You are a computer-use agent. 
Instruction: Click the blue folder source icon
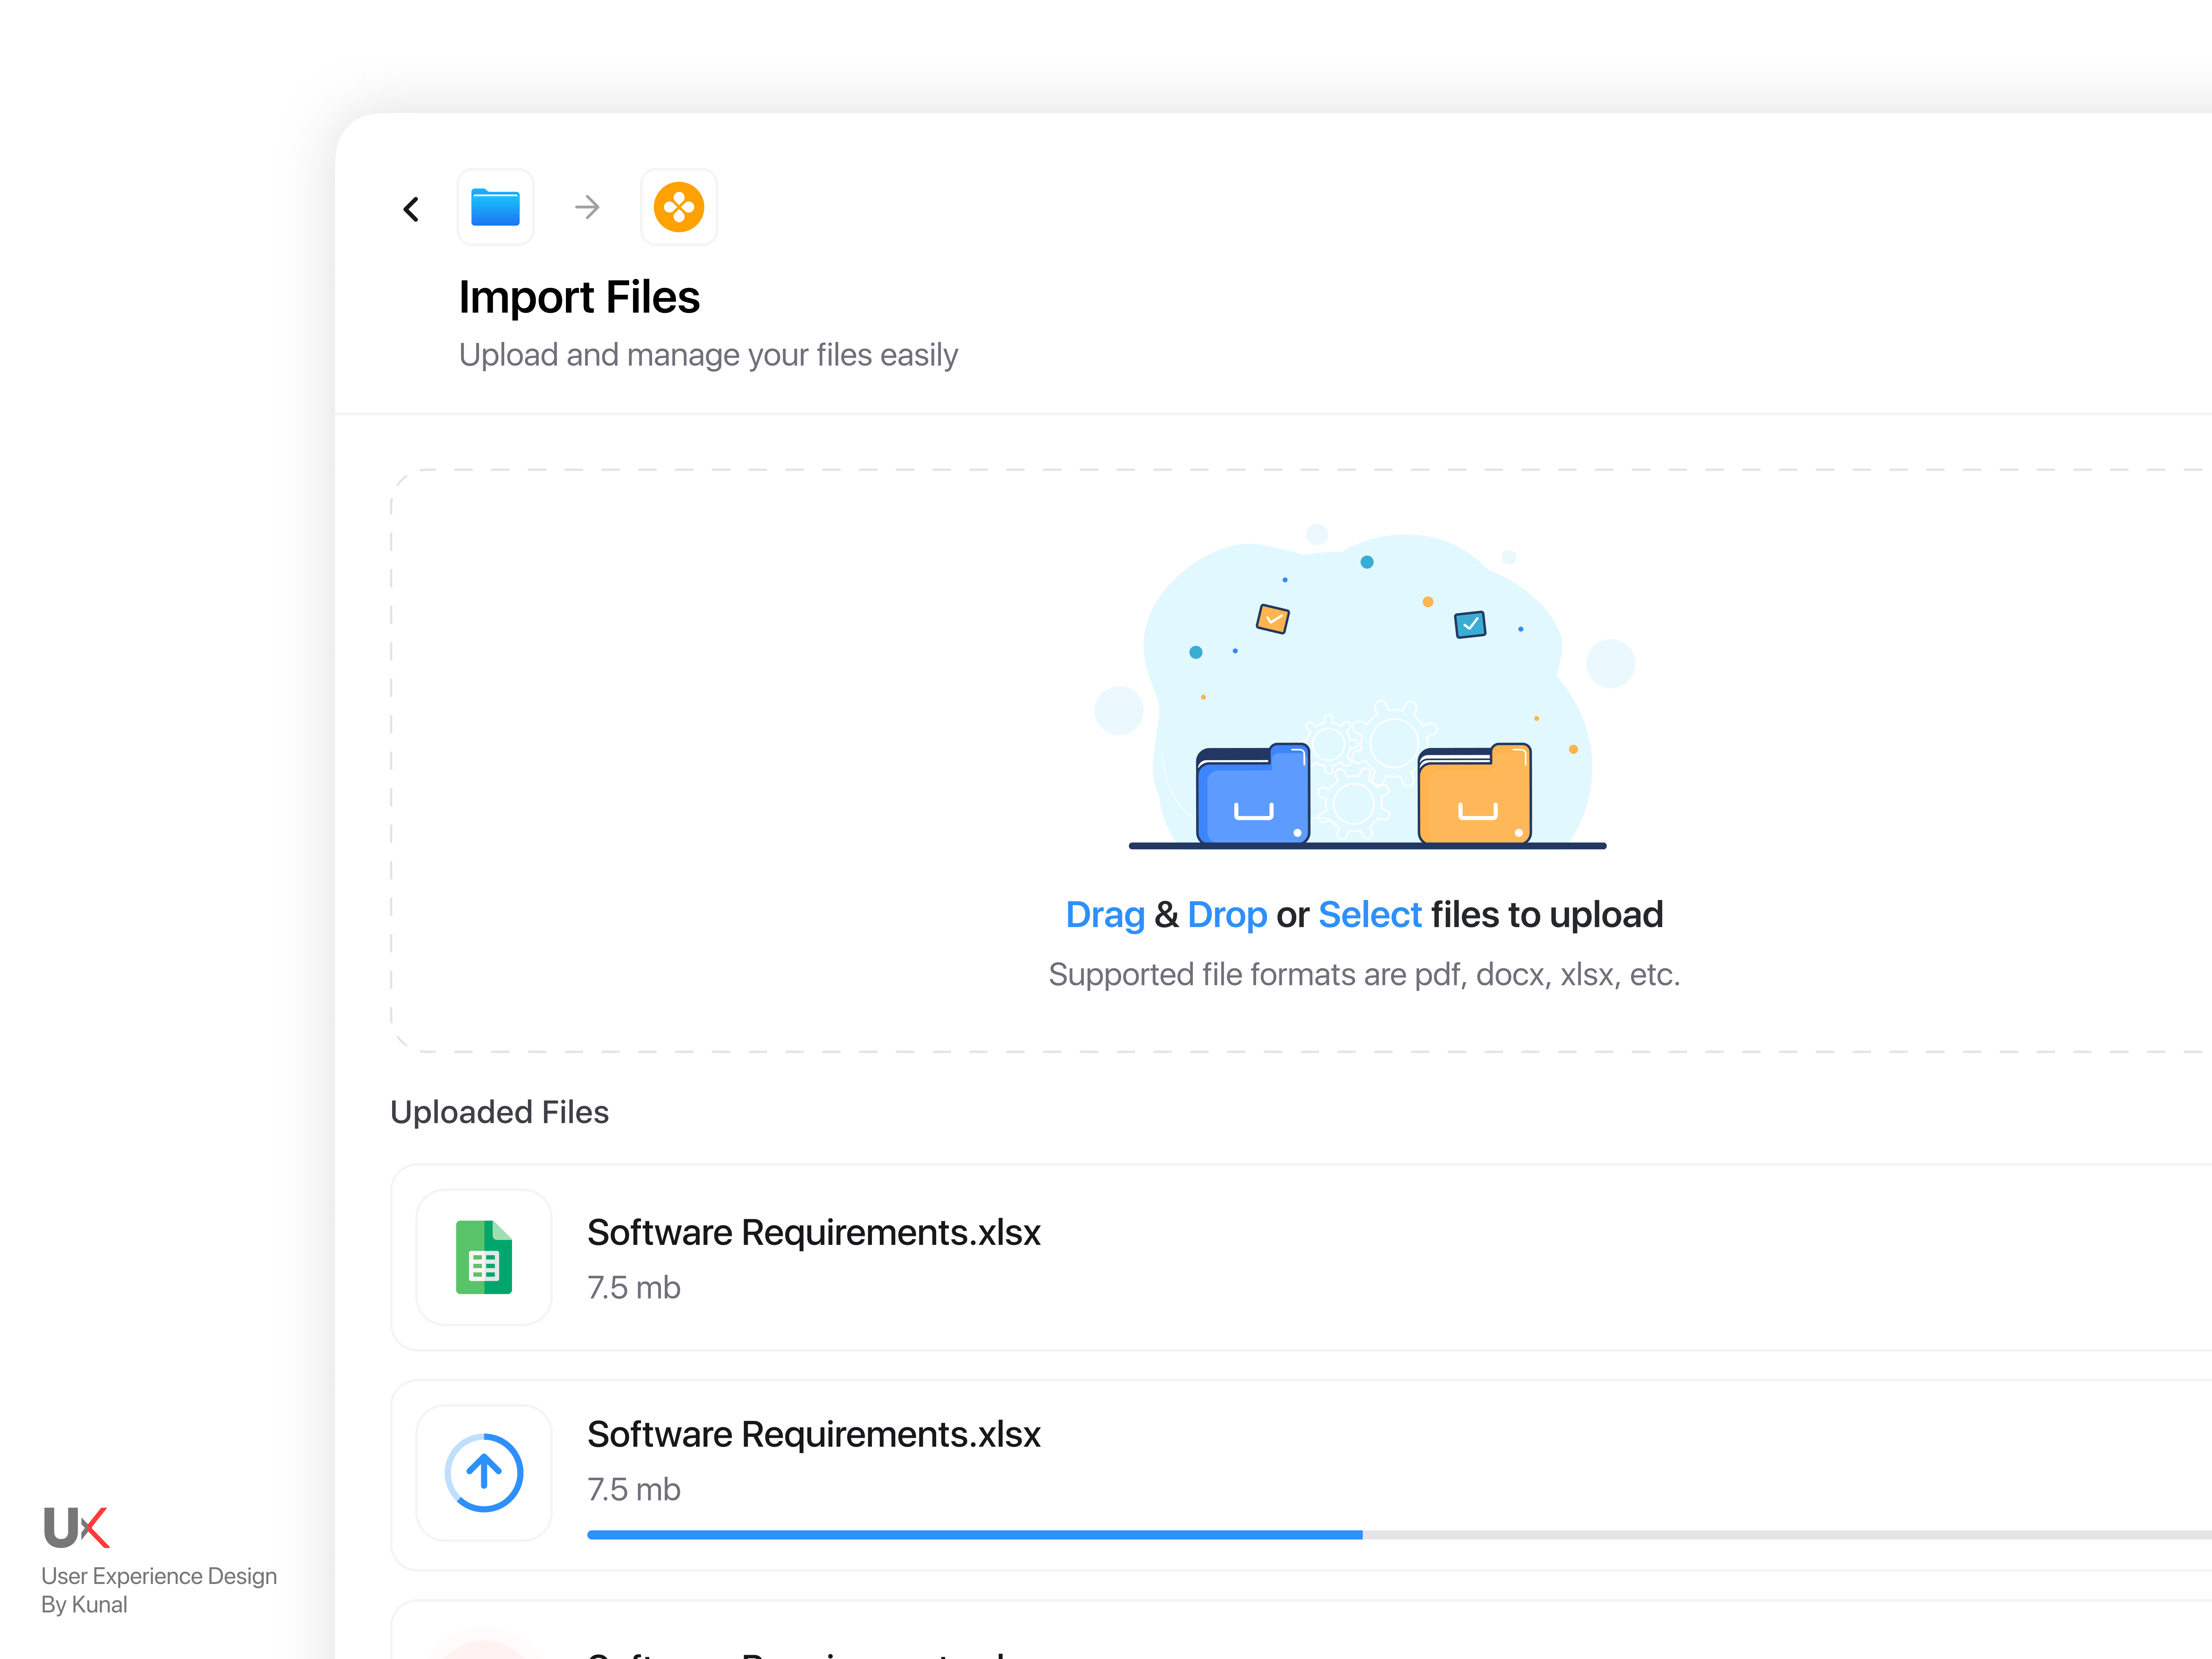[x=495, y=207]
